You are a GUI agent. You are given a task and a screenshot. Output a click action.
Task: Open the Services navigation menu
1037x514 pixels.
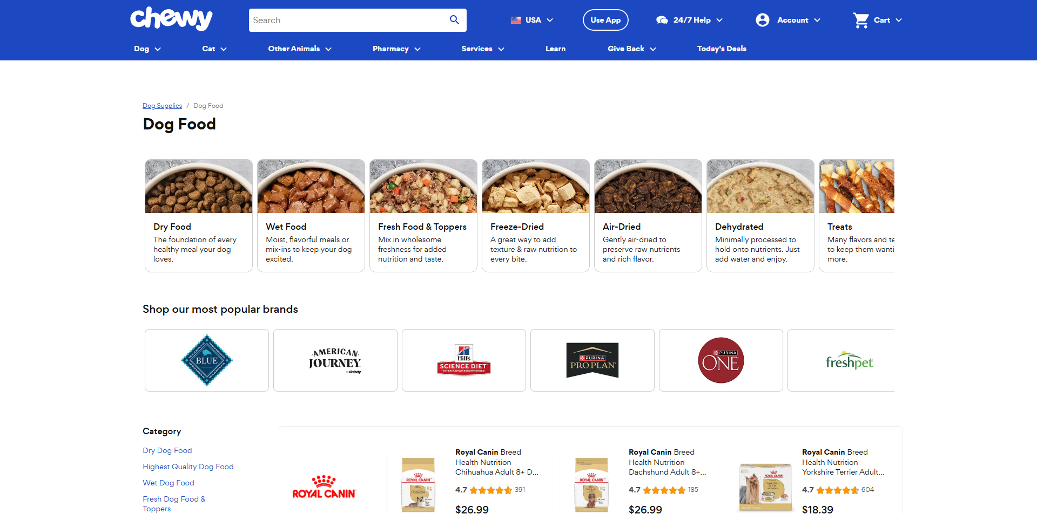[x=477, y=49]
